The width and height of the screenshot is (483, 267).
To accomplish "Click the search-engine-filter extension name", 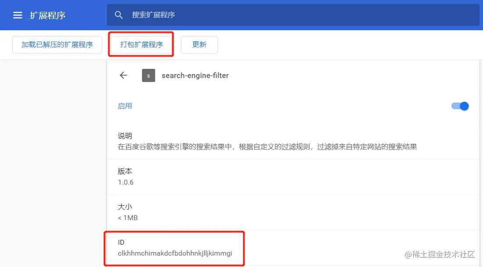I will pyautogui.click(x=195, y=75).
